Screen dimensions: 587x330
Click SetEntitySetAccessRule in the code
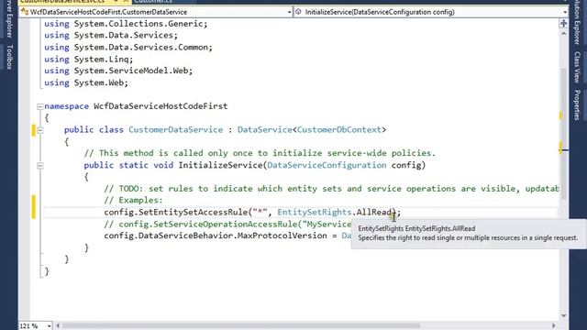coord(193,212)
